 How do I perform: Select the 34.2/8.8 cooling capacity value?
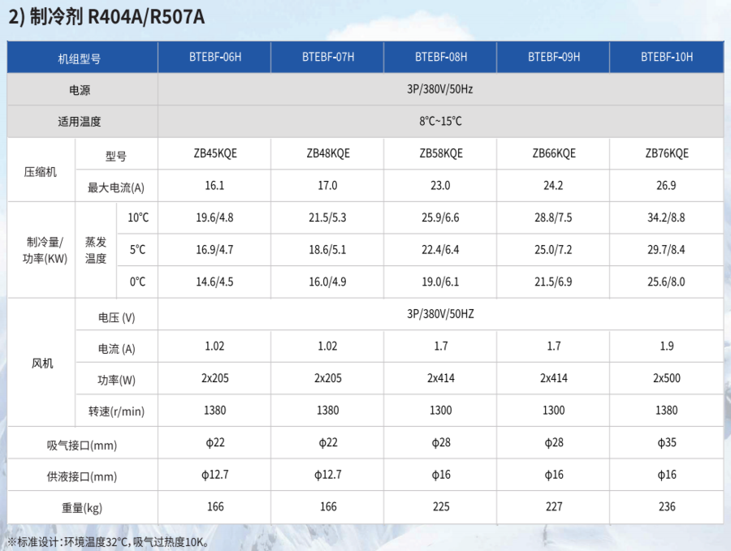[666, 217]
